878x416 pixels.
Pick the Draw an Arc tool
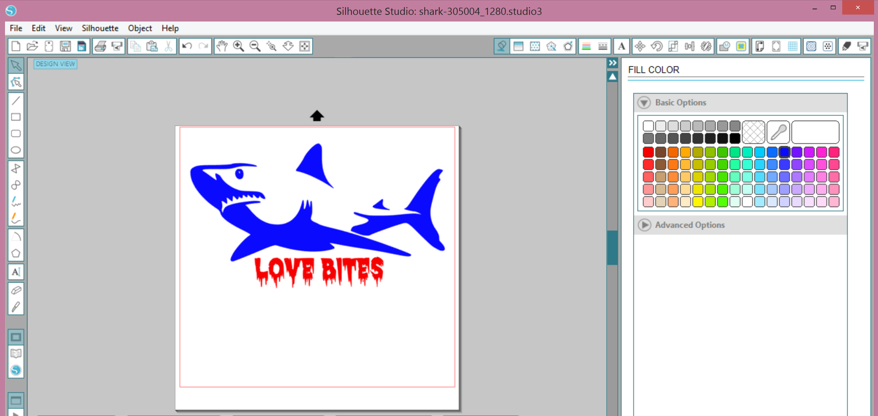pos(16,236)
